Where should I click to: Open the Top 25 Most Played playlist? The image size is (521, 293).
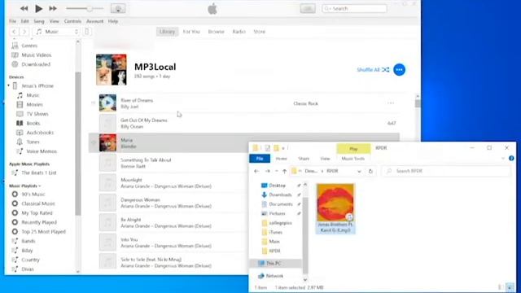pyautogui.click(x=43, y=231)
